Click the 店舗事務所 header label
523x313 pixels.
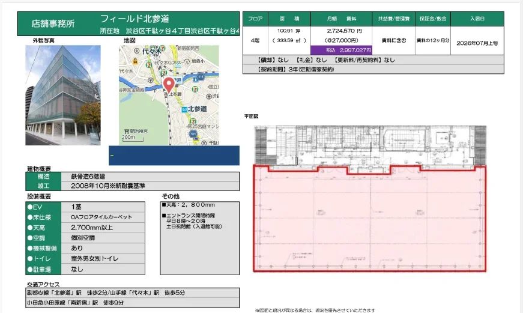click(53, 23)
